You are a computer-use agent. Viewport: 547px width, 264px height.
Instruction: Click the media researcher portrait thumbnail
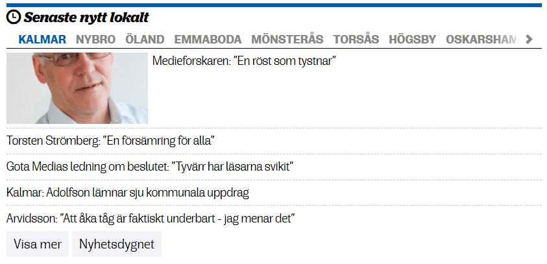pos(77,88)
